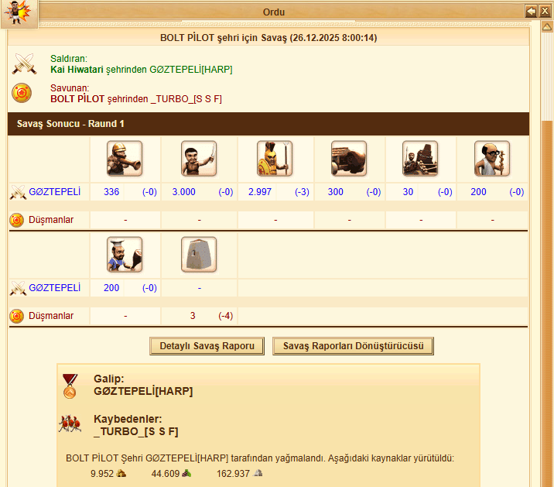Viewport: 554px width, 487px height.
Task: Click the army combat icon in title corner
Action: [19, 13]
